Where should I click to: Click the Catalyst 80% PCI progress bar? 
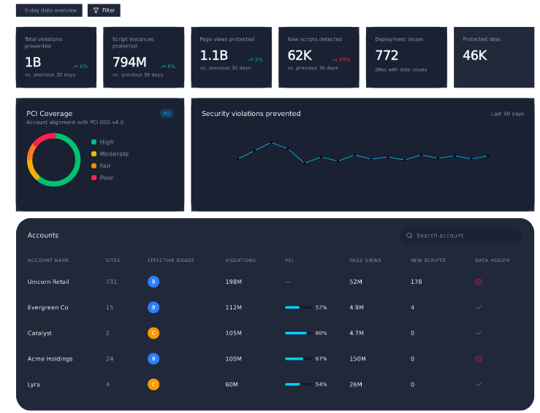click(x=298, y=333)
